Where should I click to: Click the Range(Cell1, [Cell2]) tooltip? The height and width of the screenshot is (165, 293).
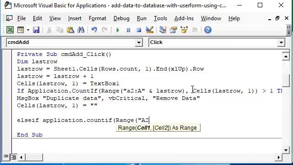tap(158, 128)
